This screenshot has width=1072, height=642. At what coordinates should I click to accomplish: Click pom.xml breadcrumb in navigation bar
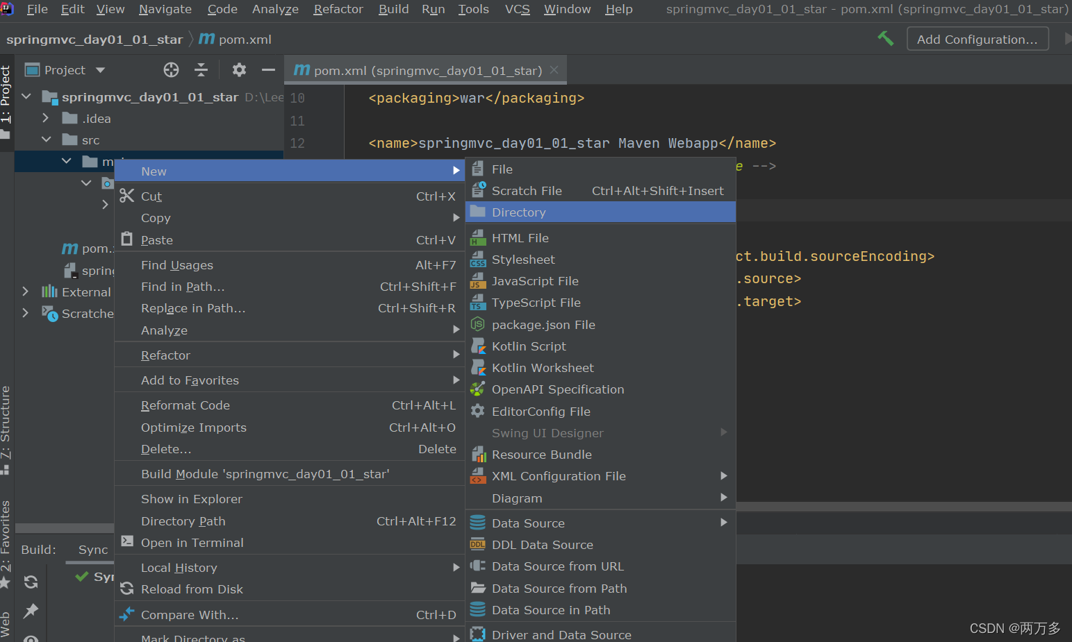click(x=236, y=39)
